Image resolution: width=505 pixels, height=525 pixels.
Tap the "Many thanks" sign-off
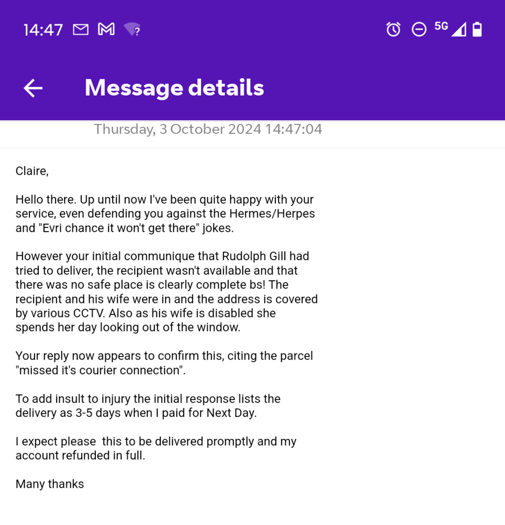(50, 484)
